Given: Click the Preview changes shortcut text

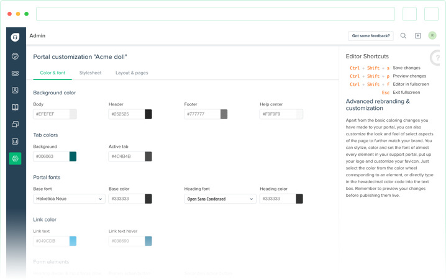Looking at the screenshot, I should coord(409,76).
